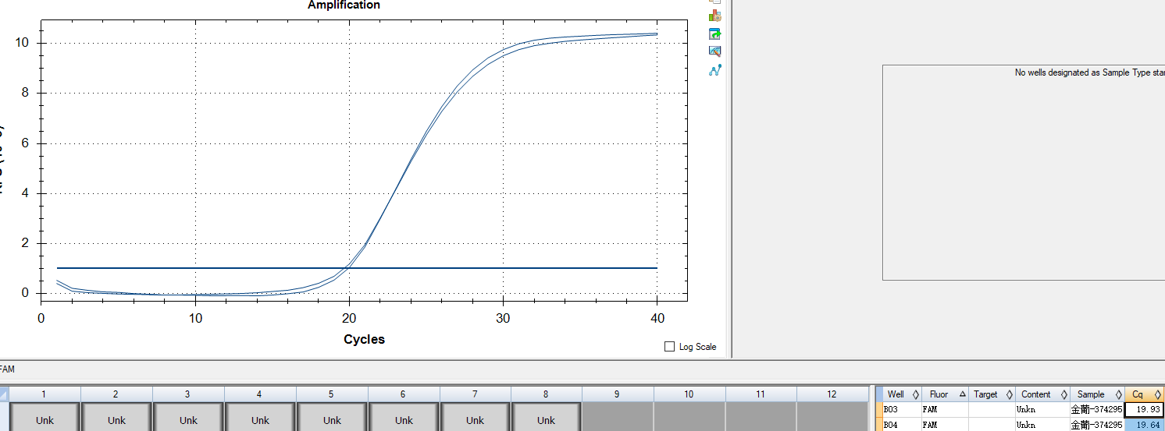
Task: Select the Unk well in column 6
Action: 404,417
